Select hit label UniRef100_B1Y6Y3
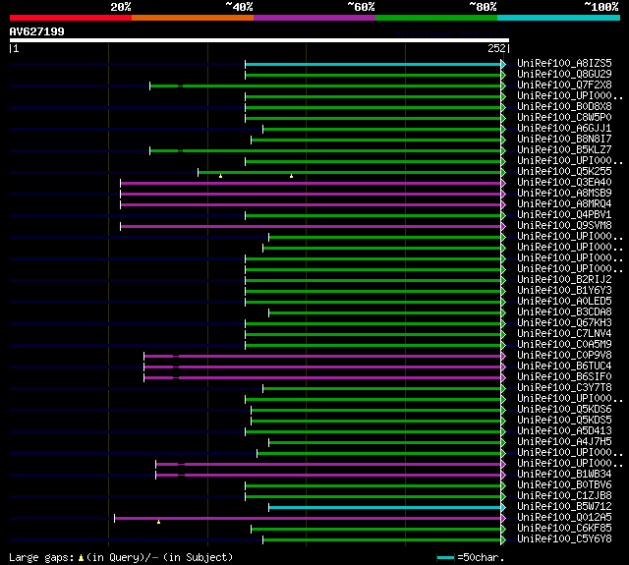Screen dimensions: 629x565 [x=564, y=290]
